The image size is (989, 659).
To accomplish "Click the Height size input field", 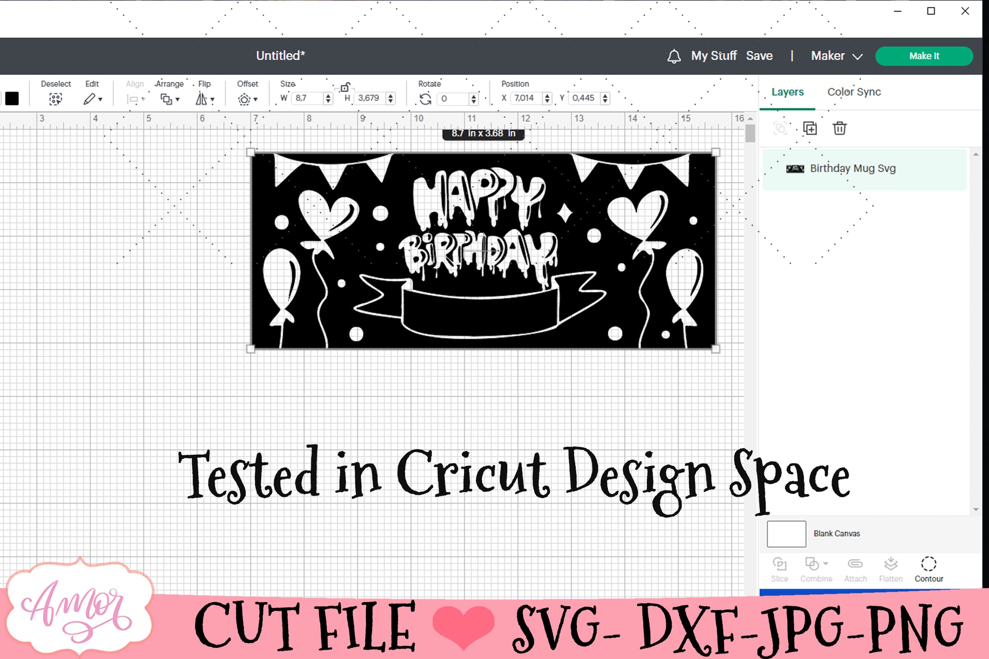I will (370, 98).
